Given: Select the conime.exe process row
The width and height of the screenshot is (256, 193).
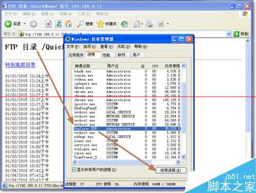Looking at the screenshot, I should pos(127,75).
